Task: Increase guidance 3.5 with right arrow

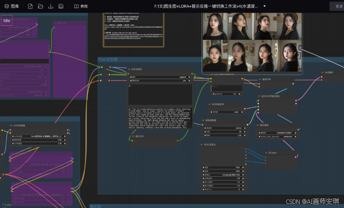Action: coord(240,94)
